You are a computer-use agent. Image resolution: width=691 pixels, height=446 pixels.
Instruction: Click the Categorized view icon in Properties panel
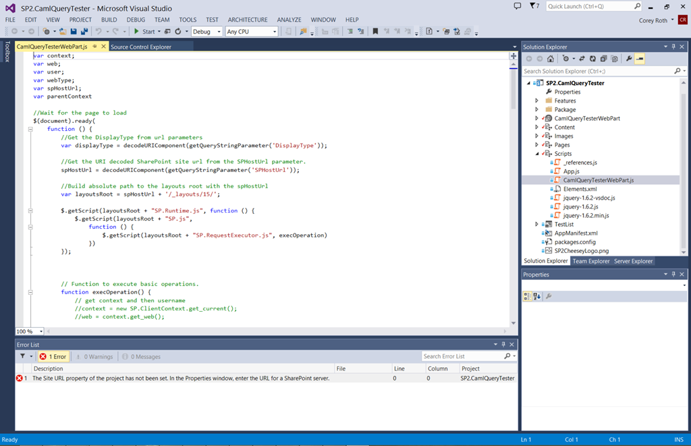pos(527,297)
